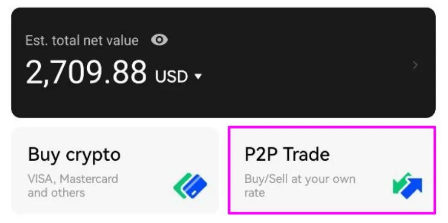Select the USD currency label

coord(172,77)
